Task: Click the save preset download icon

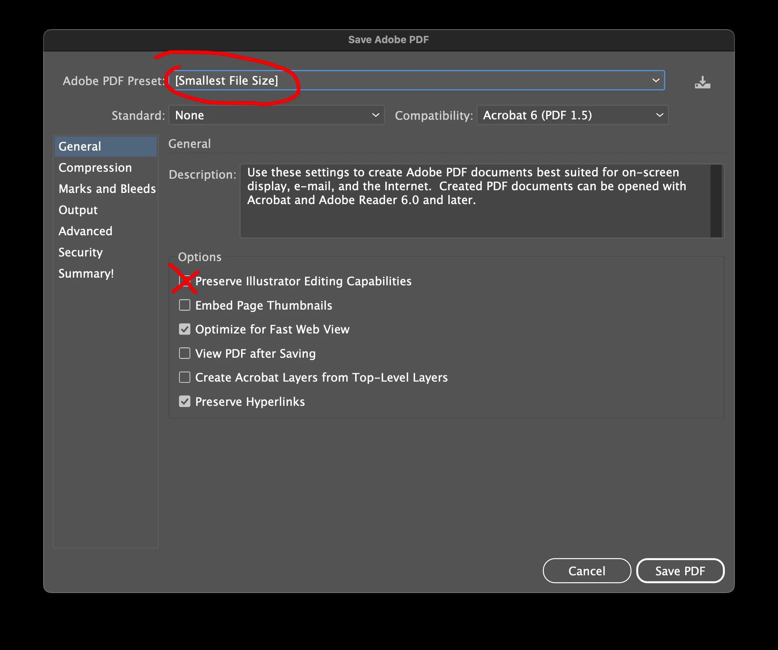Action: 703,82
